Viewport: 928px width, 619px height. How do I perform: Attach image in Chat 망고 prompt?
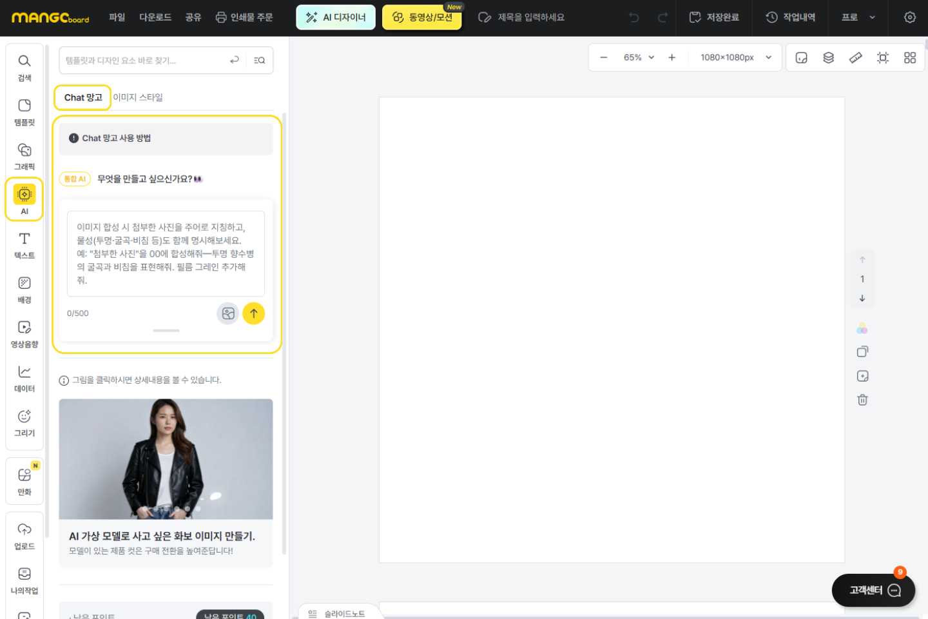pos(228,313)
